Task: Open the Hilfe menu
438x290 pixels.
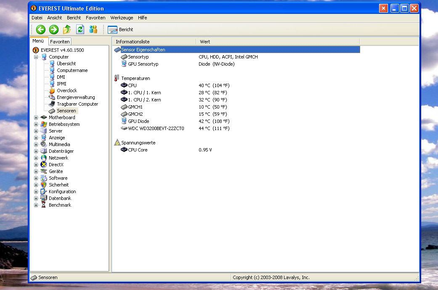Action: 142,18
